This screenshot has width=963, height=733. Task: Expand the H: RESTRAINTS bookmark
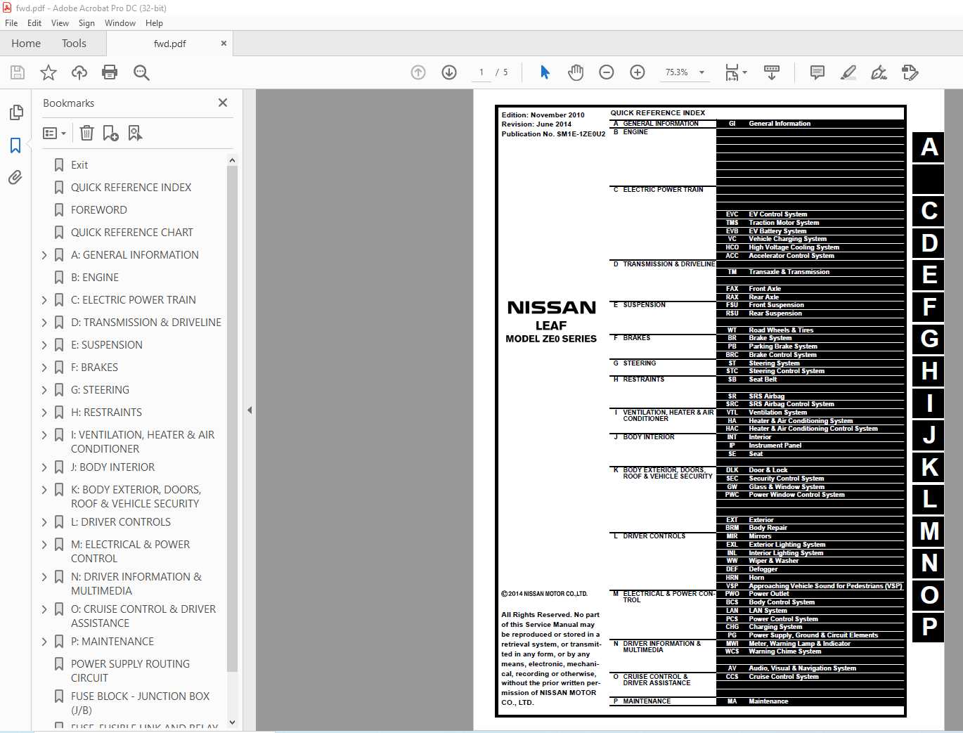44,413
